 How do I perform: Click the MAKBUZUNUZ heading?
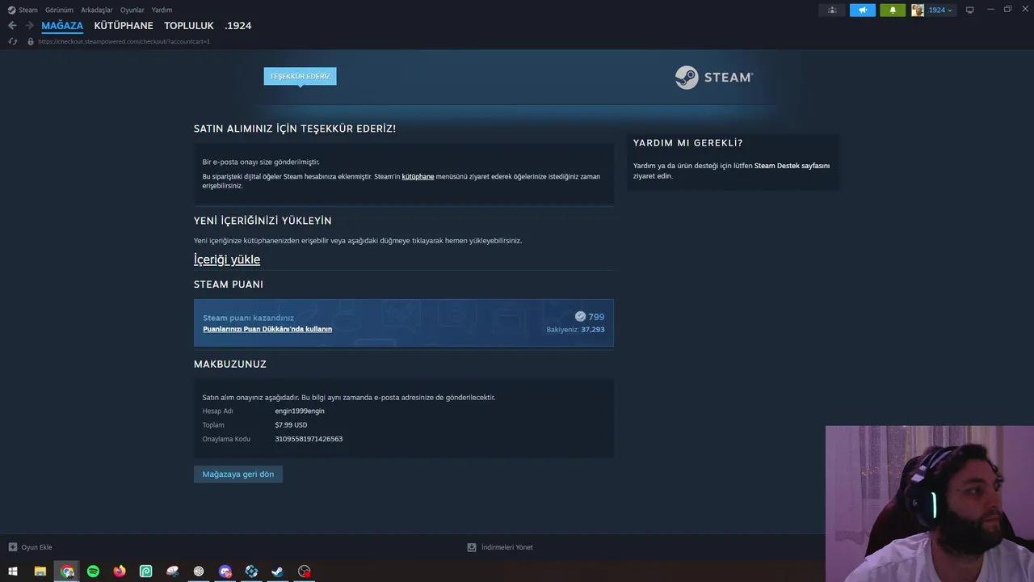230,365
